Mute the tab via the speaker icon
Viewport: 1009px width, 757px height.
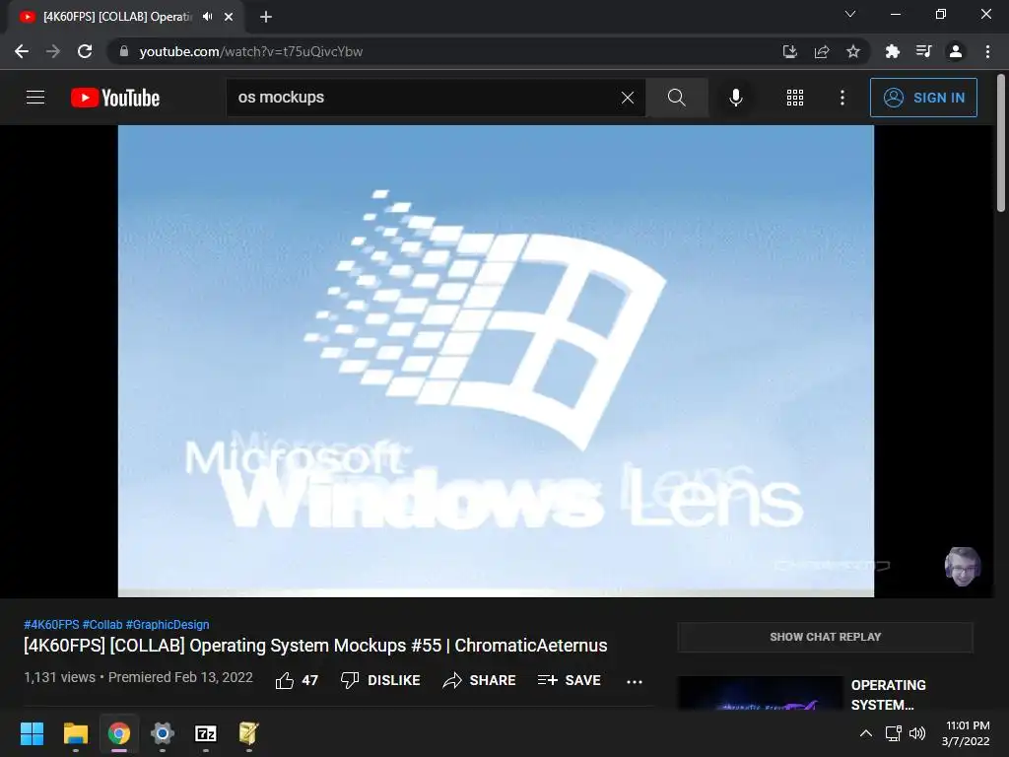[207, 17]
